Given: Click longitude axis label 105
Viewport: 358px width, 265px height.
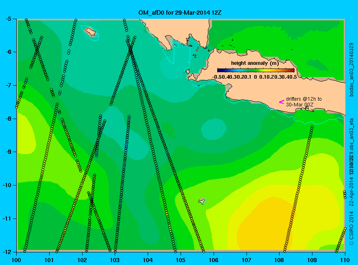Looking at the screenshot, I should [x=181, y=260].
